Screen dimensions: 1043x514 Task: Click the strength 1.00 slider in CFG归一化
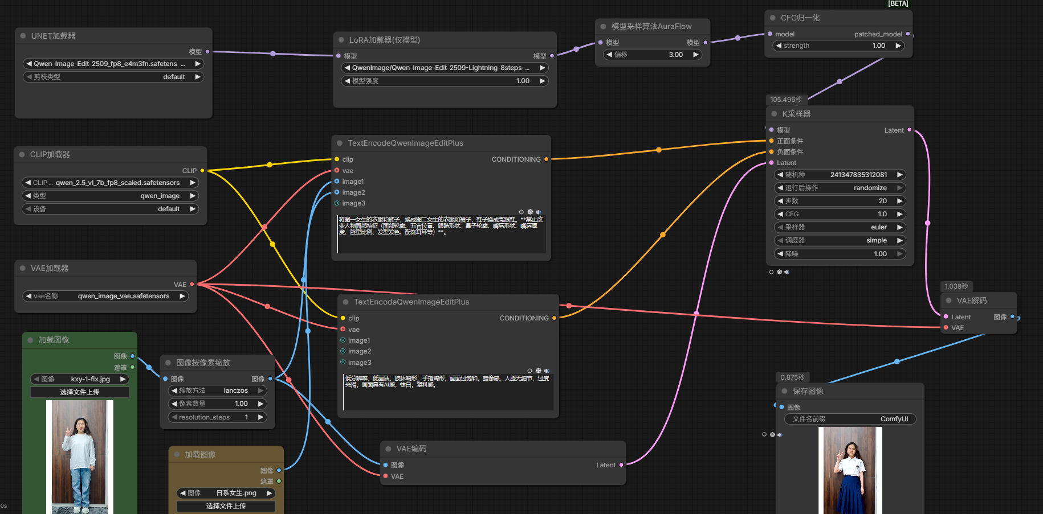[x=838, y=46]
